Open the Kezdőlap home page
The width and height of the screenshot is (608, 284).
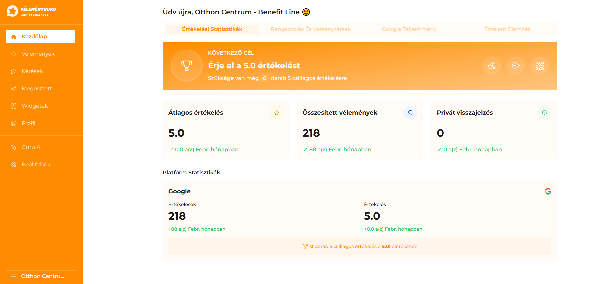tap(40, 37)
